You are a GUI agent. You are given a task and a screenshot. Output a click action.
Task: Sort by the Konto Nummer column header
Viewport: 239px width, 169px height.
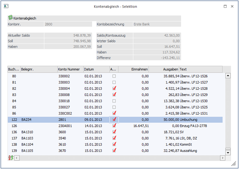tap(69, 69)
